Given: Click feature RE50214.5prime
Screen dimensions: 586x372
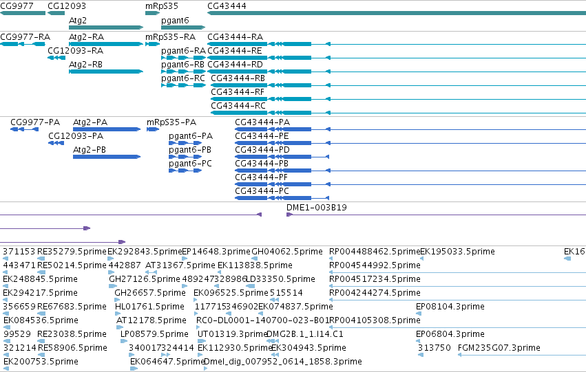Looking at the screenshot, I should tap(72, 265).
